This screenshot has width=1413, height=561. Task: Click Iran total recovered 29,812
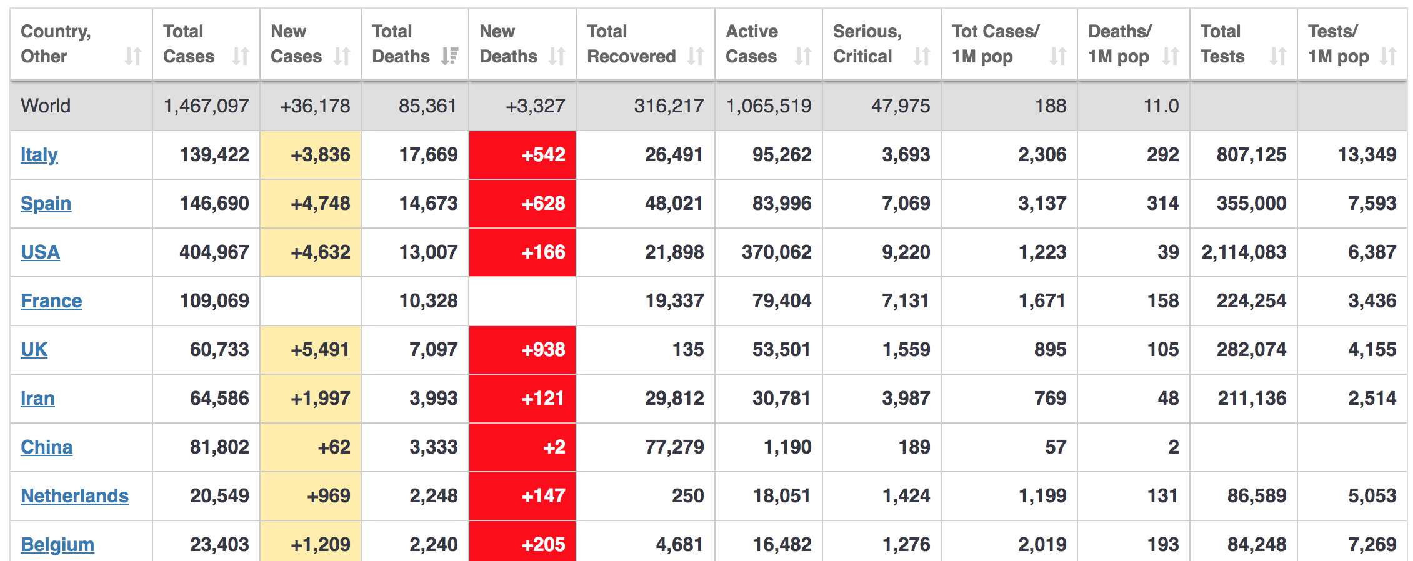click(x=674, y=399)
